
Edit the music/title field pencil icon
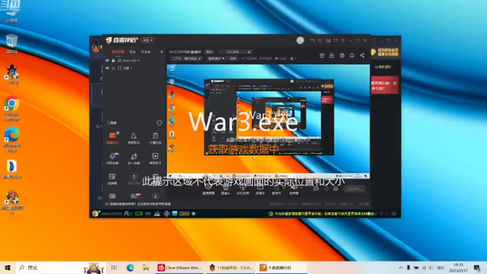tap(249, 52)
